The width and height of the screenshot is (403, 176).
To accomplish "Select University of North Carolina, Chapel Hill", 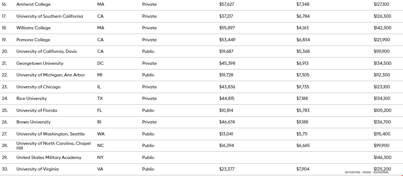I will point(53,146).
